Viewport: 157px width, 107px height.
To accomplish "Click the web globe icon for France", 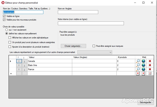I will [144, 69].
